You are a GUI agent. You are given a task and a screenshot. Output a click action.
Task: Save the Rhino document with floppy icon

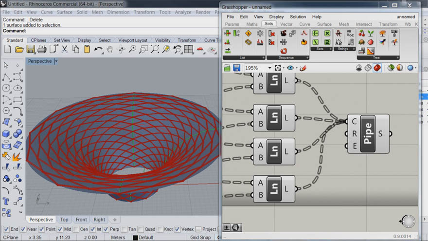point(31,50)
